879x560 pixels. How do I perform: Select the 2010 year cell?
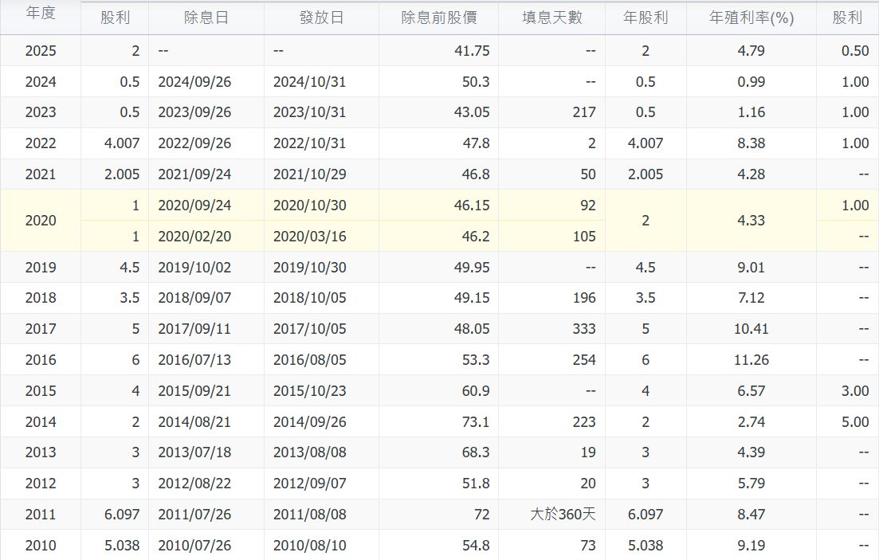coord(41,546)
